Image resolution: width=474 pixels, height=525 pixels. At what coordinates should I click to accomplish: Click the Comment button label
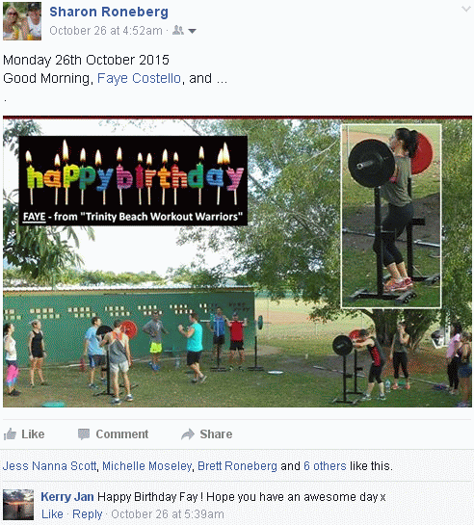click(x=121, y=434)
